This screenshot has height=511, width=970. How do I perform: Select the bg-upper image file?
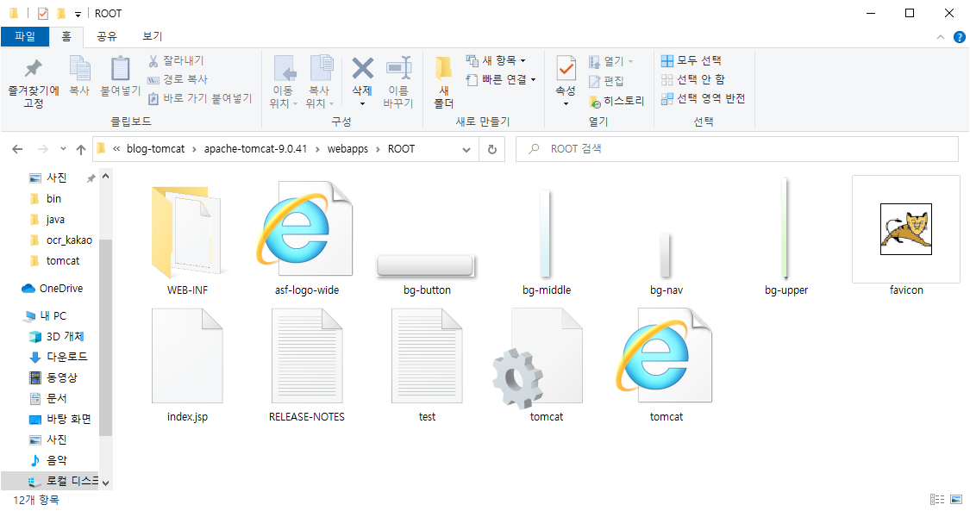pyautogui.click(x=785, y=238)
